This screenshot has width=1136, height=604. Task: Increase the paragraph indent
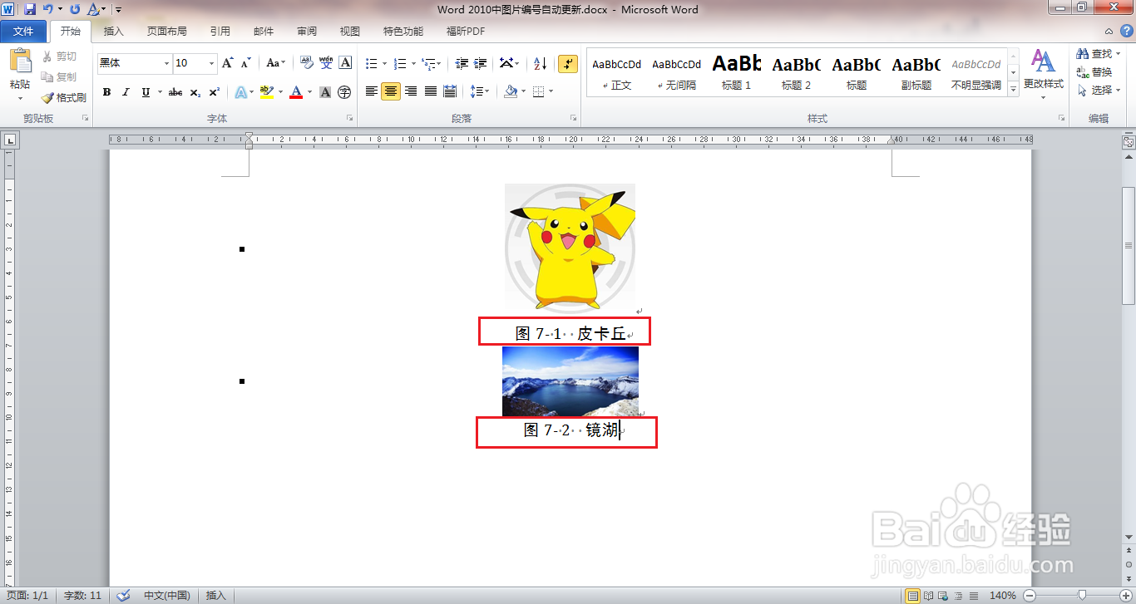(x=481, y=63)
